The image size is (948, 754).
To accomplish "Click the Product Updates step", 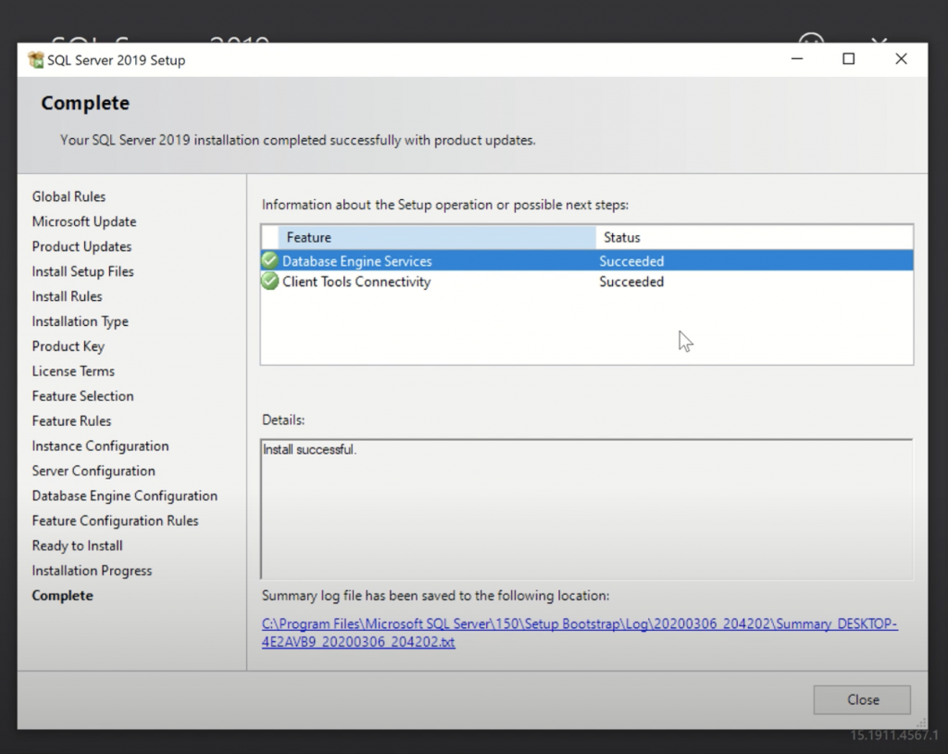I will tap(81, 246).
